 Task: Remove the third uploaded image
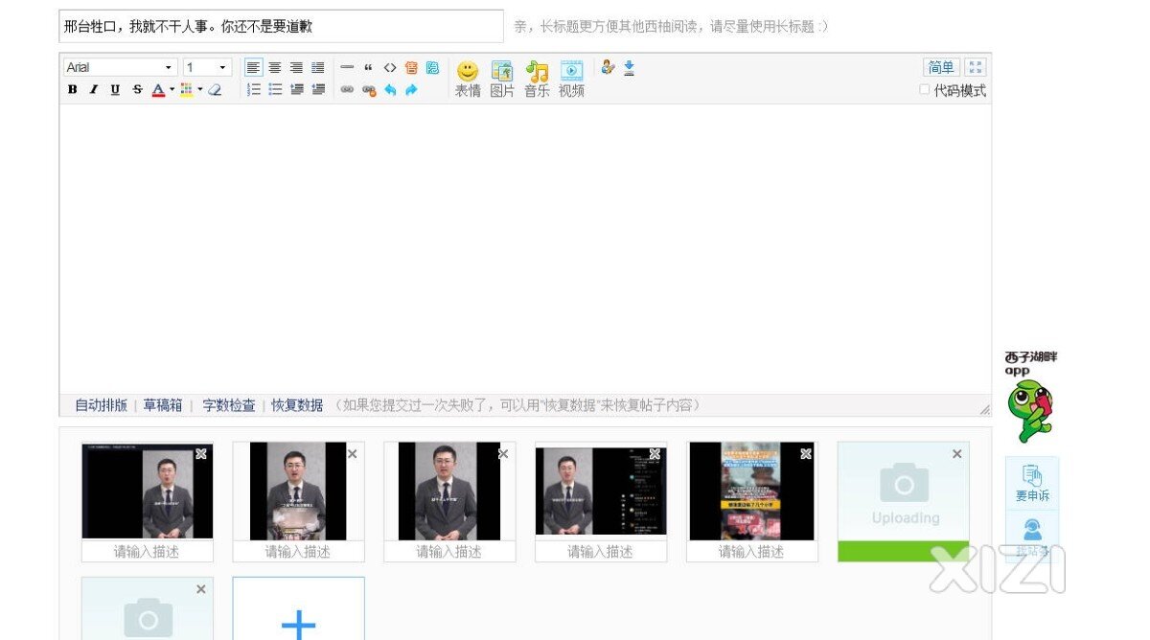(x=503, y=453)
